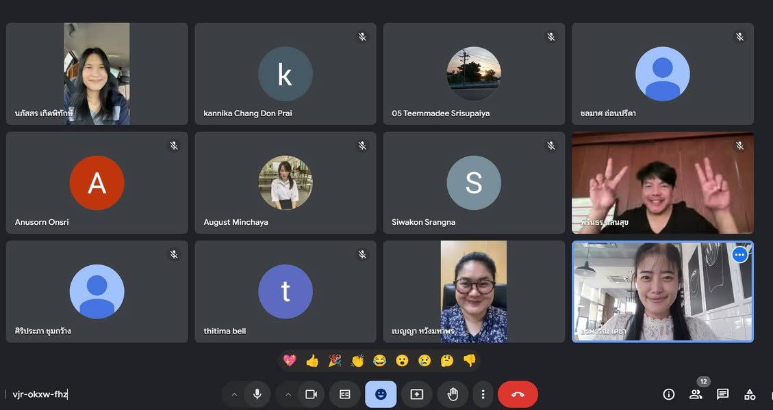Click the blue options dots on self-view tile

[x=739, y=255]
